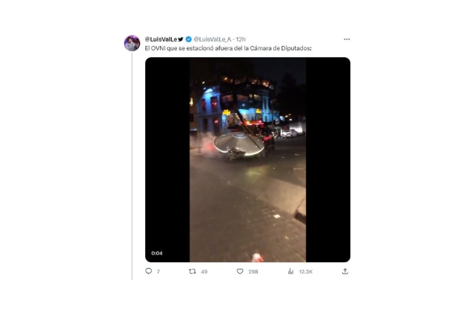This screenshot has height=311, width=474.
Task: Open LuisValLe profile avatar picture
Action: click(x=132, y=43)
